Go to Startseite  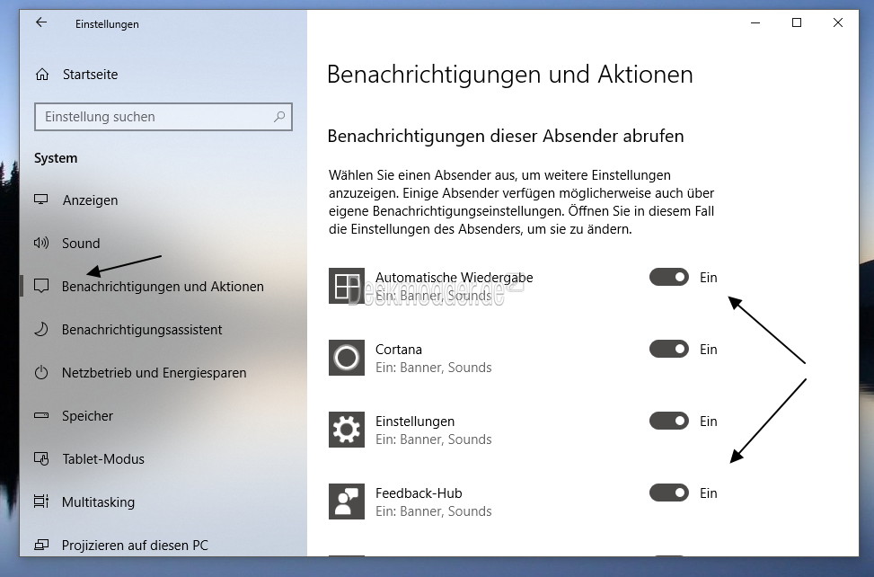91,74
